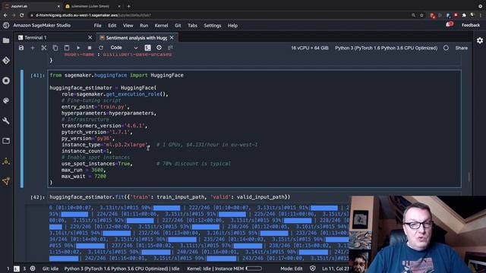Viewport: 486px width, 273px height.
Task: Click the Python 3 kernel Idle status entry
Action: pyautogui.click(x=121, y=268)
